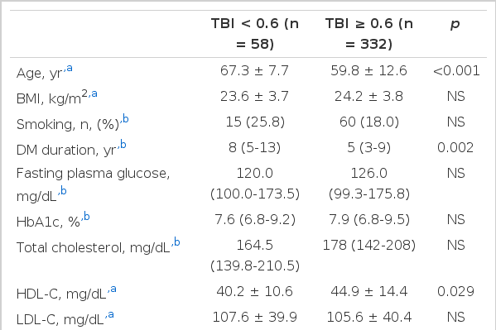The width and height of the screenshot is (496, 330).
Task: Select the 7.9 (6.8-9.5) HbA1c cell
Action: coord(368,220)
